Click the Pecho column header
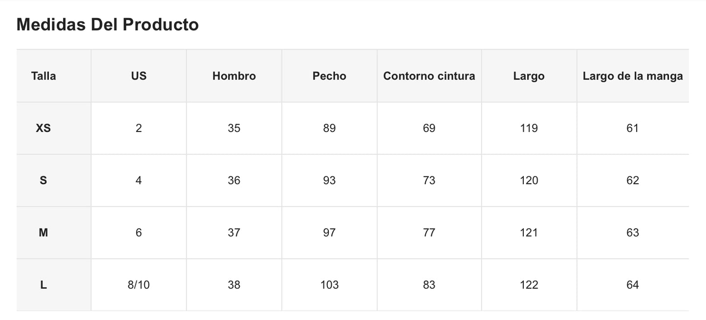Image resolution: width=706 pixels, height=320 pixels. pyautogui.click(x=329, y=76)
